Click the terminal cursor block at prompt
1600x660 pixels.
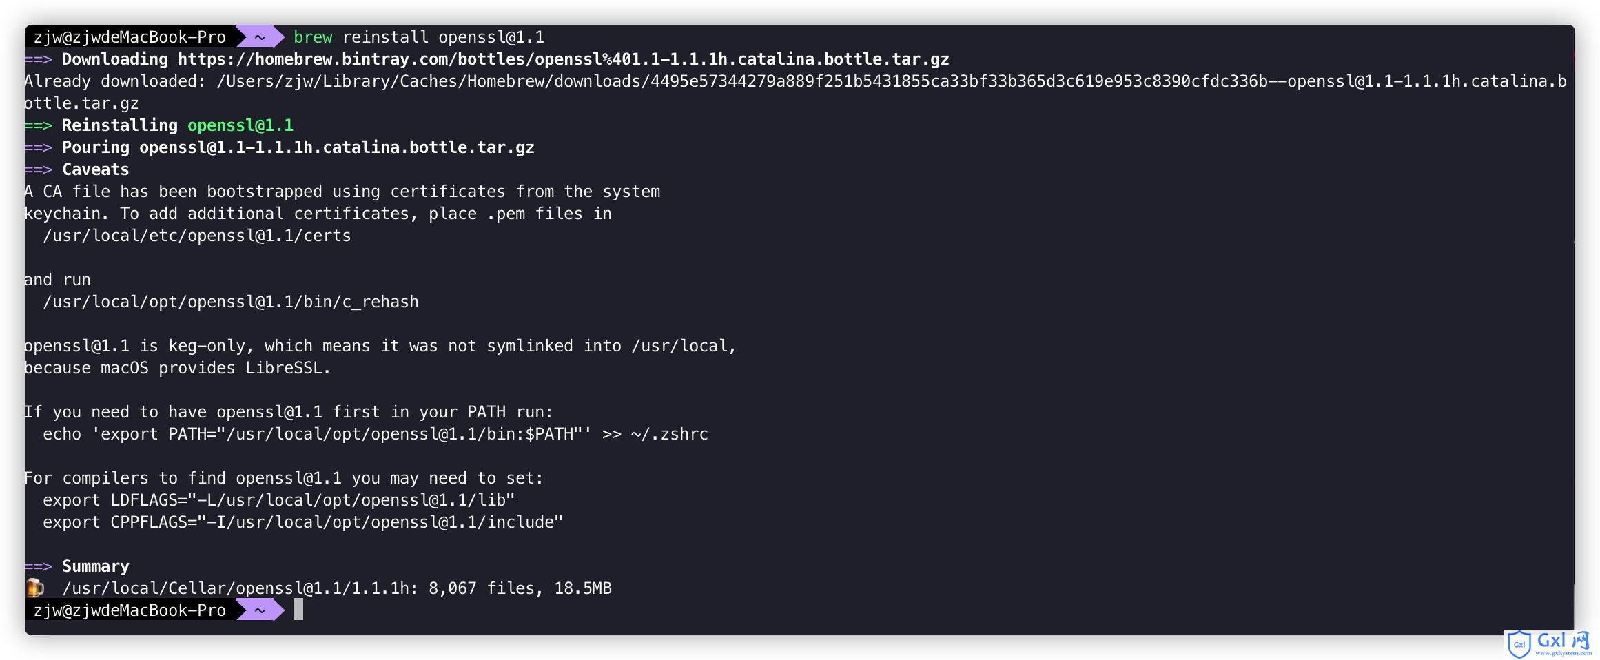(298, 610)
